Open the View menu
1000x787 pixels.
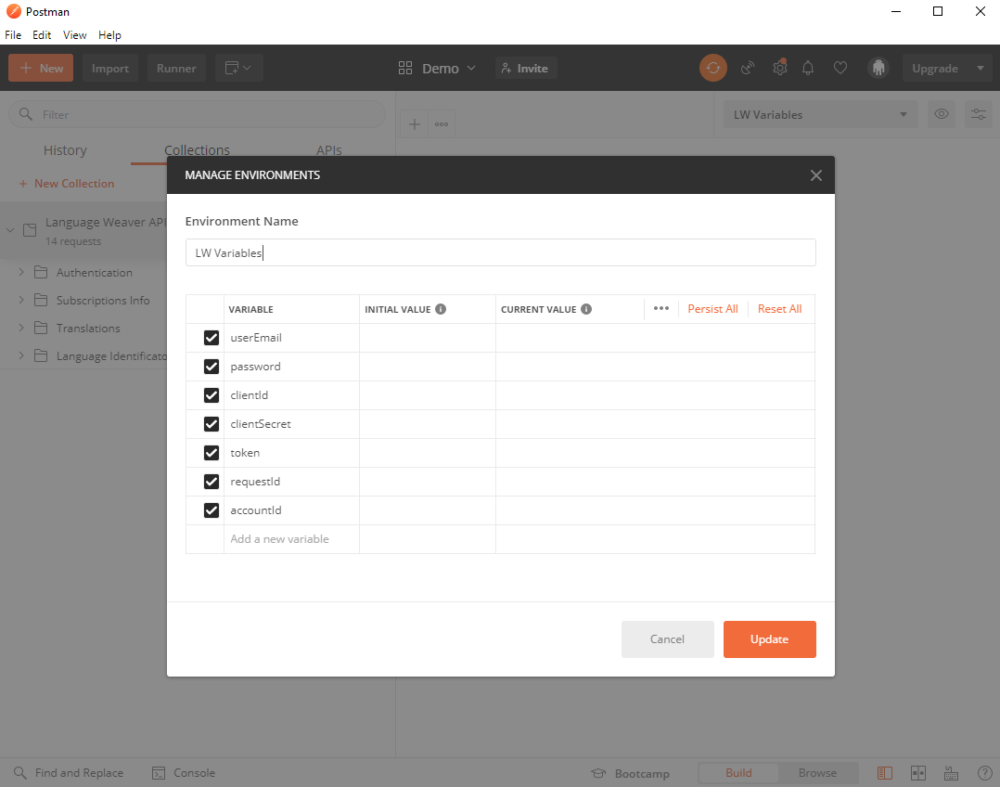coord(74,35)
